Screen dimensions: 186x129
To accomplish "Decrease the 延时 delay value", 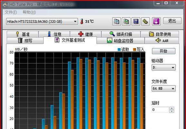I will click(172, 111).
